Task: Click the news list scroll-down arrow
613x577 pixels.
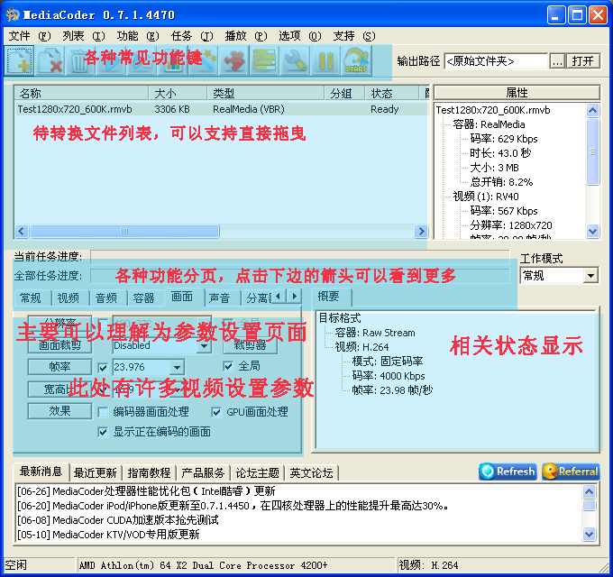Action: [589, 534]
